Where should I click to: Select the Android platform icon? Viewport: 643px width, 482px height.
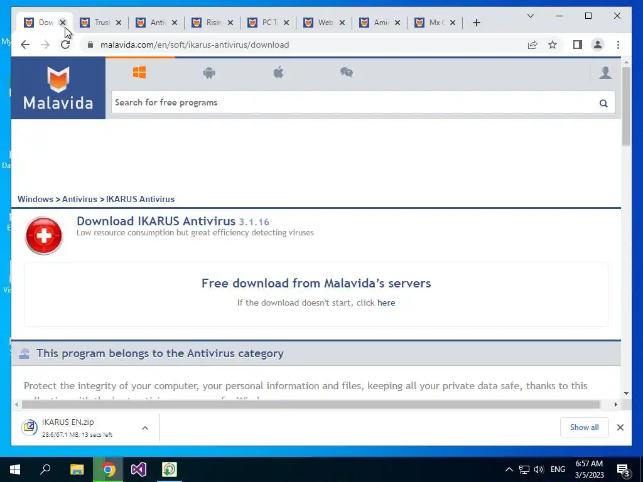tap(209, 73)
